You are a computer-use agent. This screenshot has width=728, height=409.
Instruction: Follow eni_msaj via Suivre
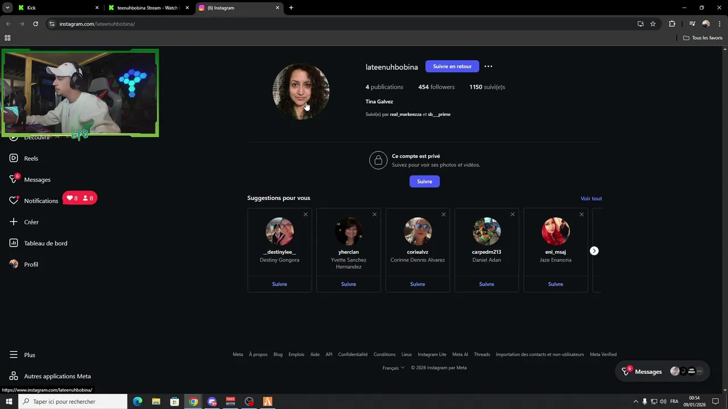(x=556, y=284)
